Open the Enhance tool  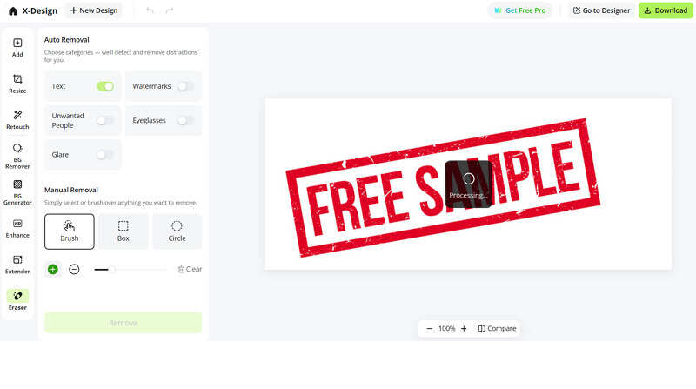[x=17, y=228]
